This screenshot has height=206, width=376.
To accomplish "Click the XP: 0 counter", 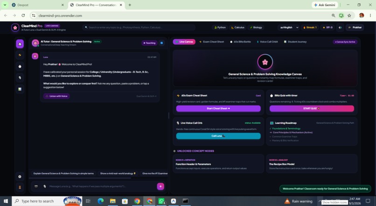I will (327, 28).
